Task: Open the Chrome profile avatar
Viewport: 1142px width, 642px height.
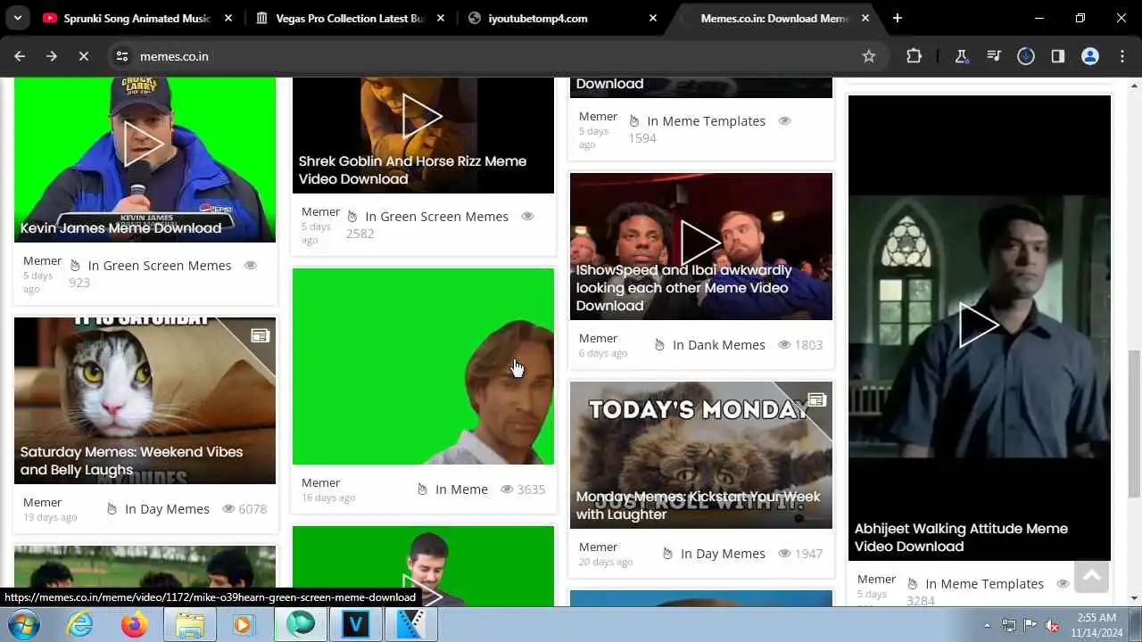Action: 1090,56
